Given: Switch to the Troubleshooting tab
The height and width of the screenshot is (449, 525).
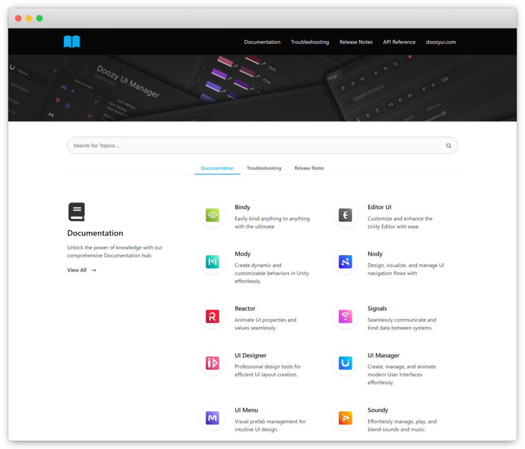Looking at the screenshot, I should tap(264, 168).
